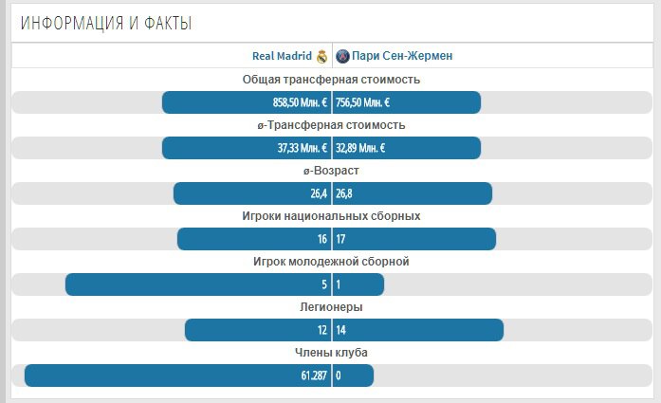The width and height of the screenshot is (661, 403).
Task: Click Real Madrid's national players count 16
Action: [321, 239]
